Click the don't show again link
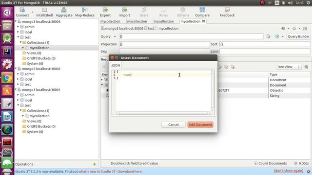The height and width of the screenshot is (175, 312). click(289, 171)
